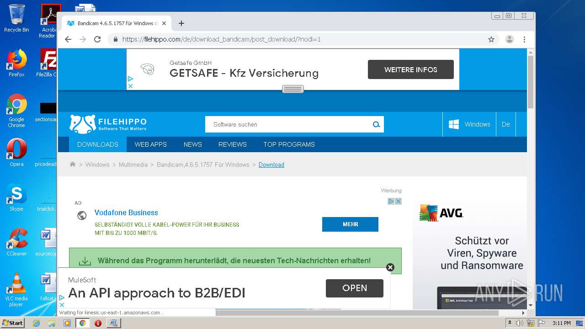585x329 pixels.
Task: Open the WEB APPS tab
Action: [x=151, y=144]
